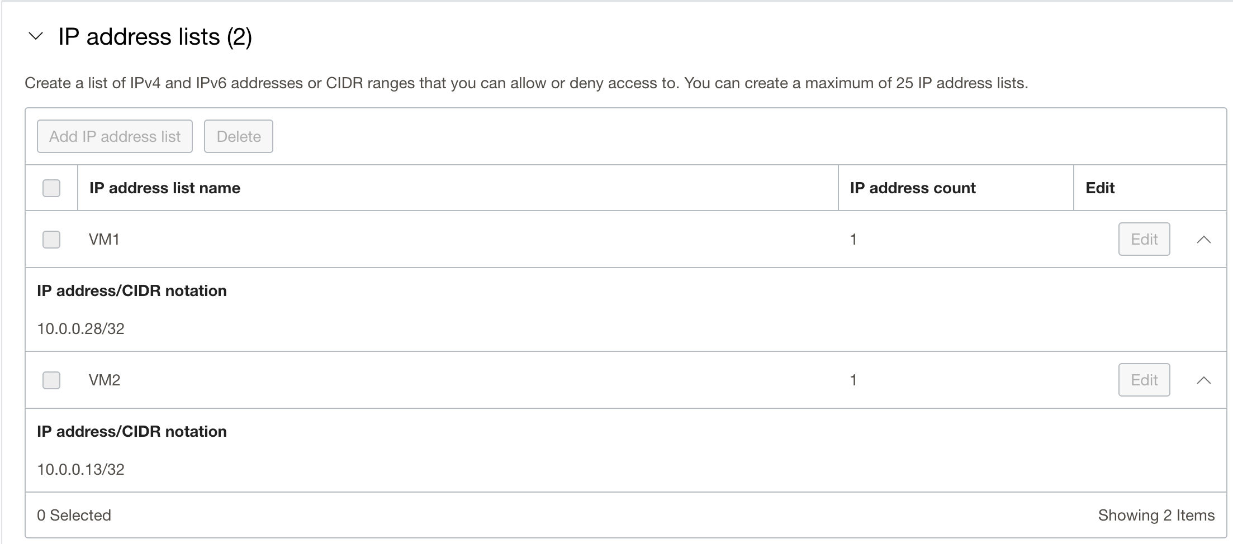Select the 10.0.0.13/32 CIDR entry

coord(80,469)
